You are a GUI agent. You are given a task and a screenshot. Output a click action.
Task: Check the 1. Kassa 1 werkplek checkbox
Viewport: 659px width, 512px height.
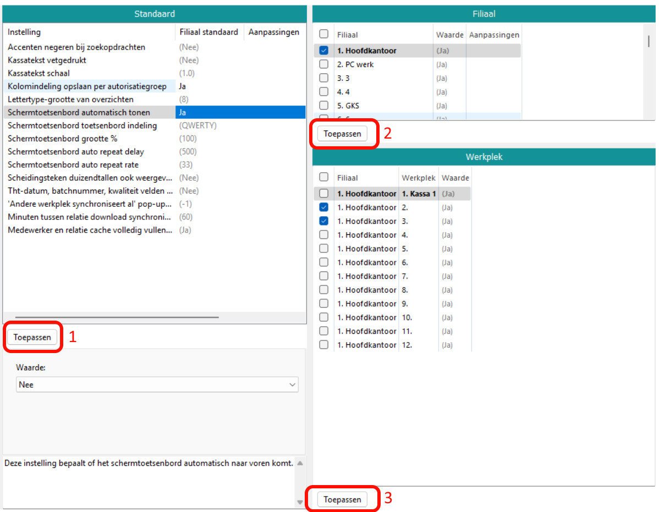324,194
